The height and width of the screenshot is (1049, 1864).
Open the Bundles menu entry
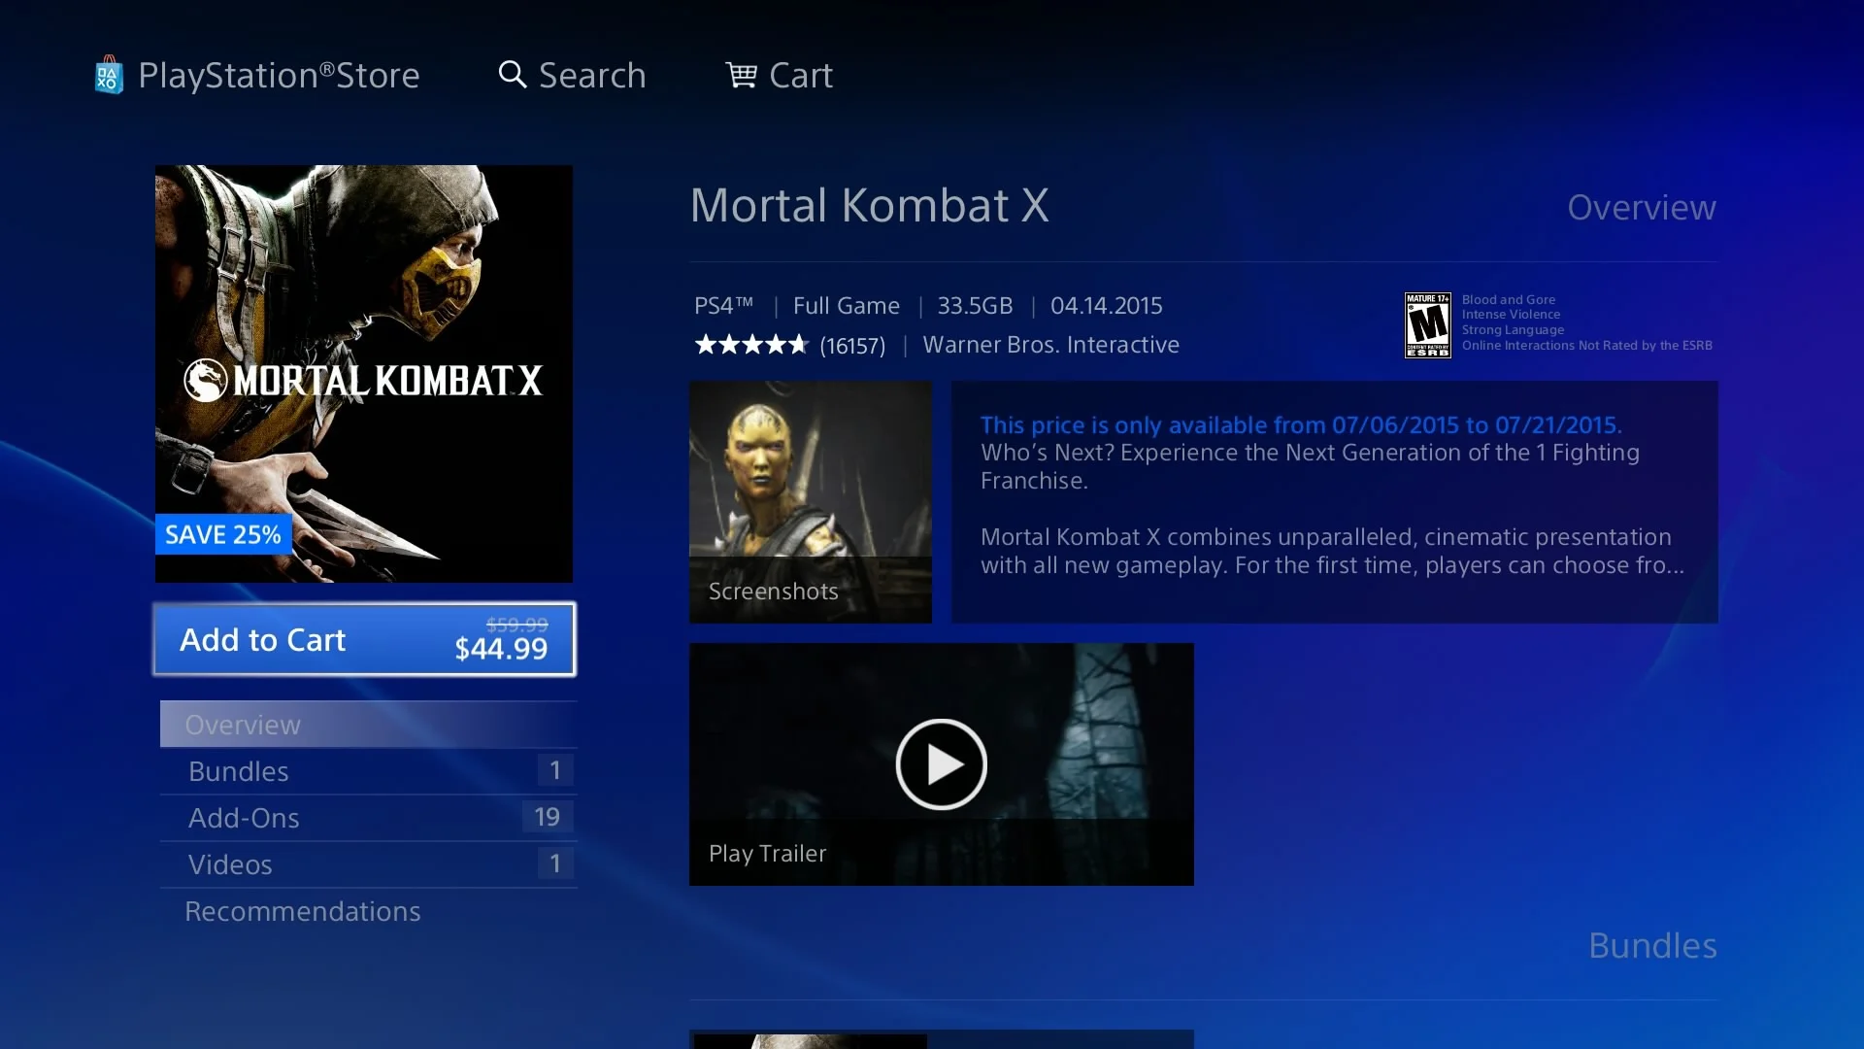tap(368, 771)
